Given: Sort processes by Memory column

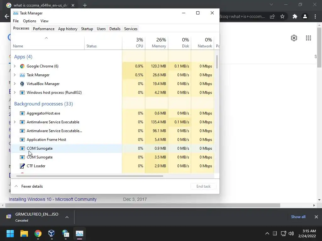Looking at the screenshot, I should coord(157,43).
